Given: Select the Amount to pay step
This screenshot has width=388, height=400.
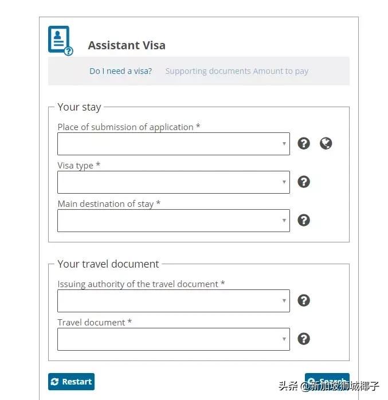Looking at the screenshot, I should pyautogui.click(x=281, y=71).
